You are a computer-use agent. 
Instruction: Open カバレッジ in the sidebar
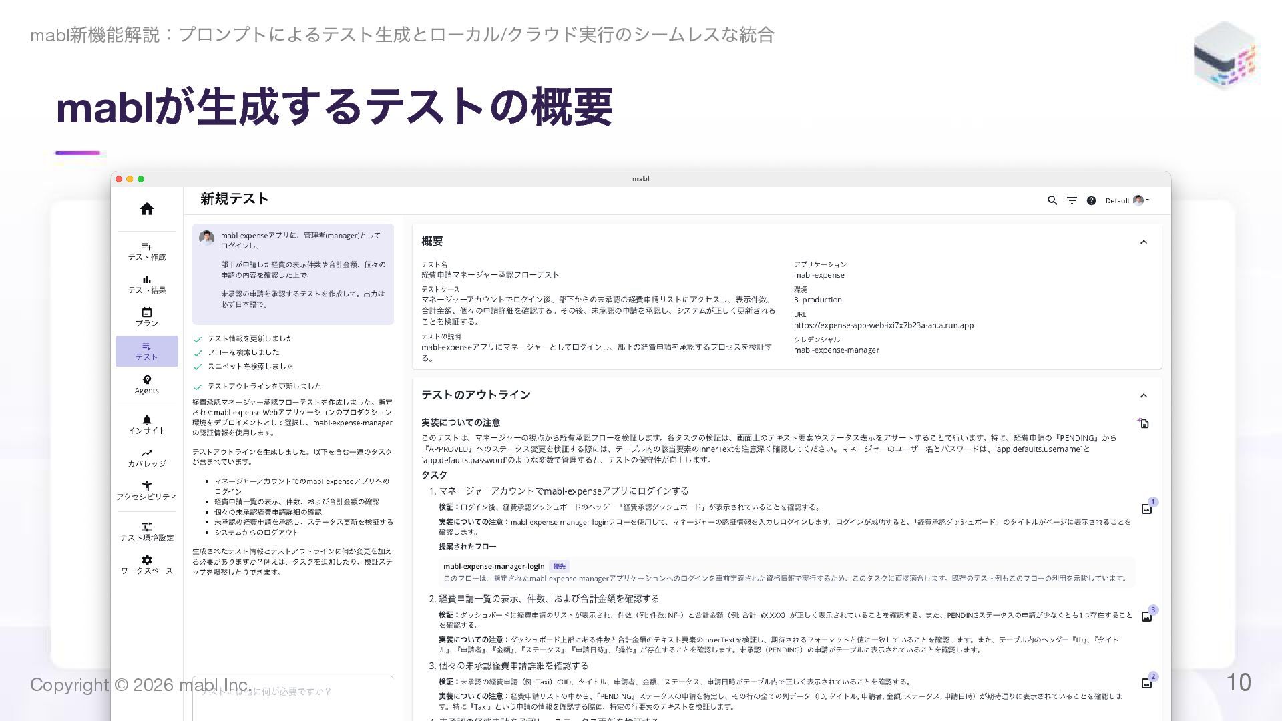[147, 457]
